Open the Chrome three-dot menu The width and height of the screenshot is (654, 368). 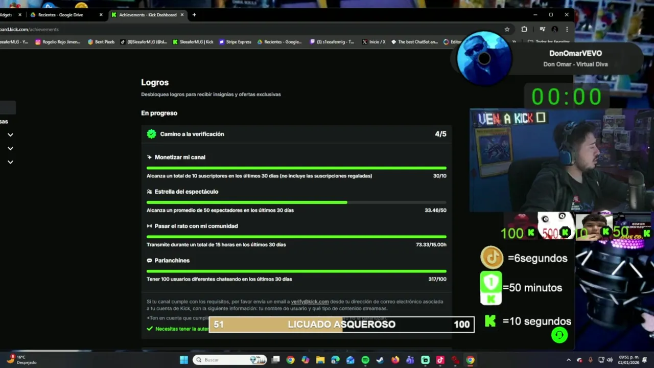(567, 29)
